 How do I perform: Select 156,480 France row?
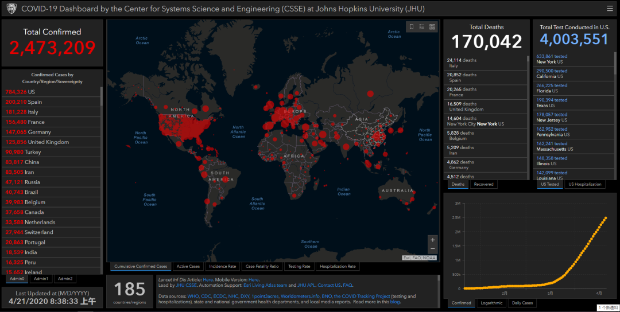point(51,122)
